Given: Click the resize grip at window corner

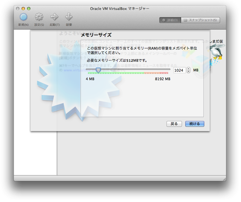Looking at the screenshot, I should pyautogui.click(x=224, y=179).
